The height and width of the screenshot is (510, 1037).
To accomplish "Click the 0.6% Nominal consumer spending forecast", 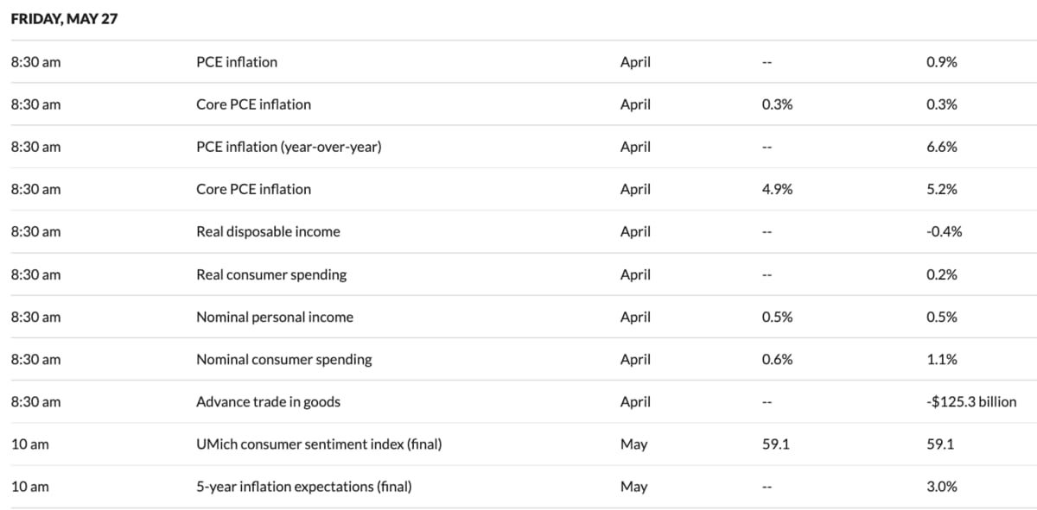I will click(x=777, y=359).
